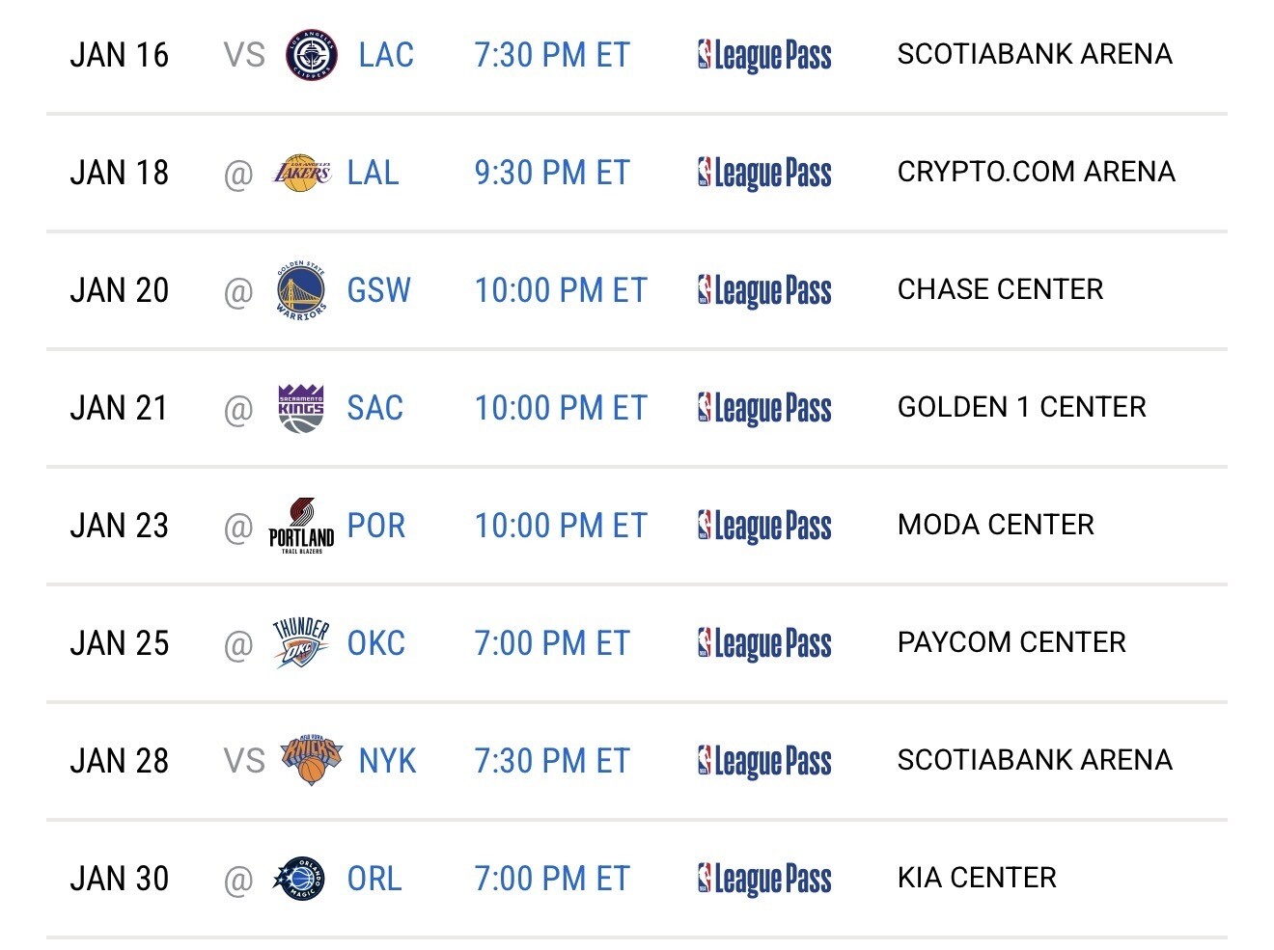Select the New York Knicks logo
Screen dimensions: 1274x950
(x=312, y=760)
